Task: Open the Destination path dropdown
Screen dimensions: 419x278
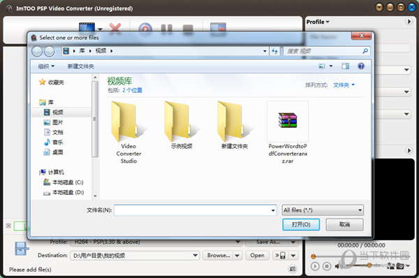Action: point(196,256)
